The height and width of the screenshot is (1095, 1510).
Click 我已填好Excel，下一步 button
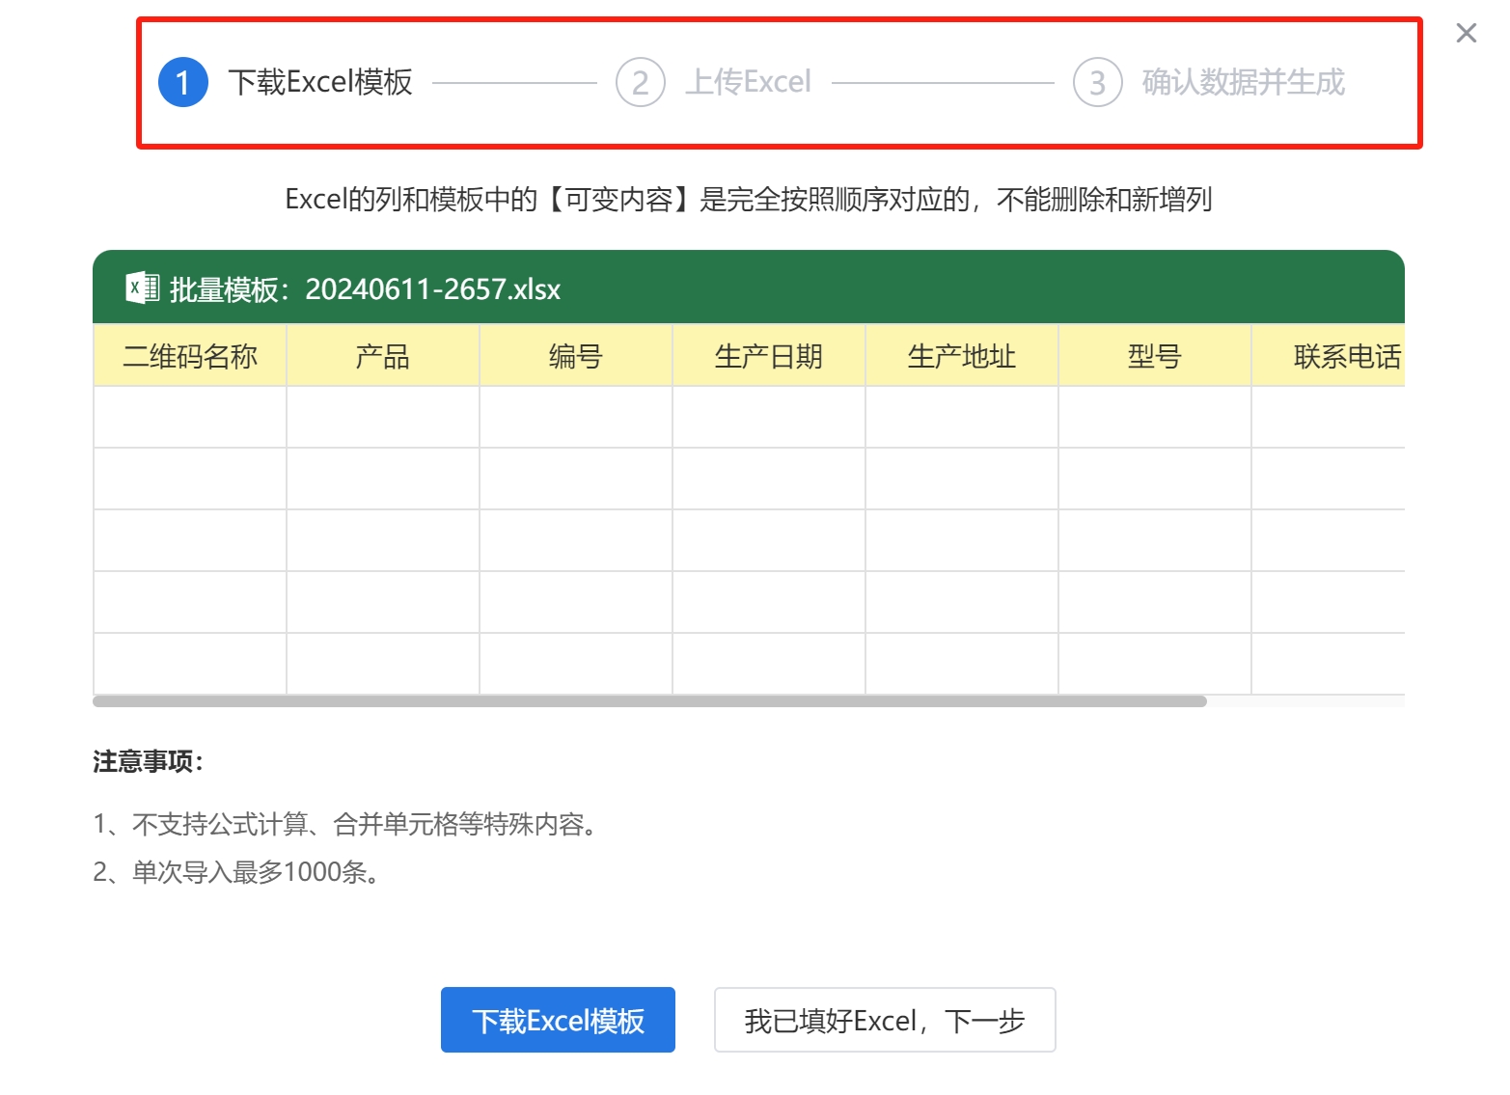pos(884,1020)
